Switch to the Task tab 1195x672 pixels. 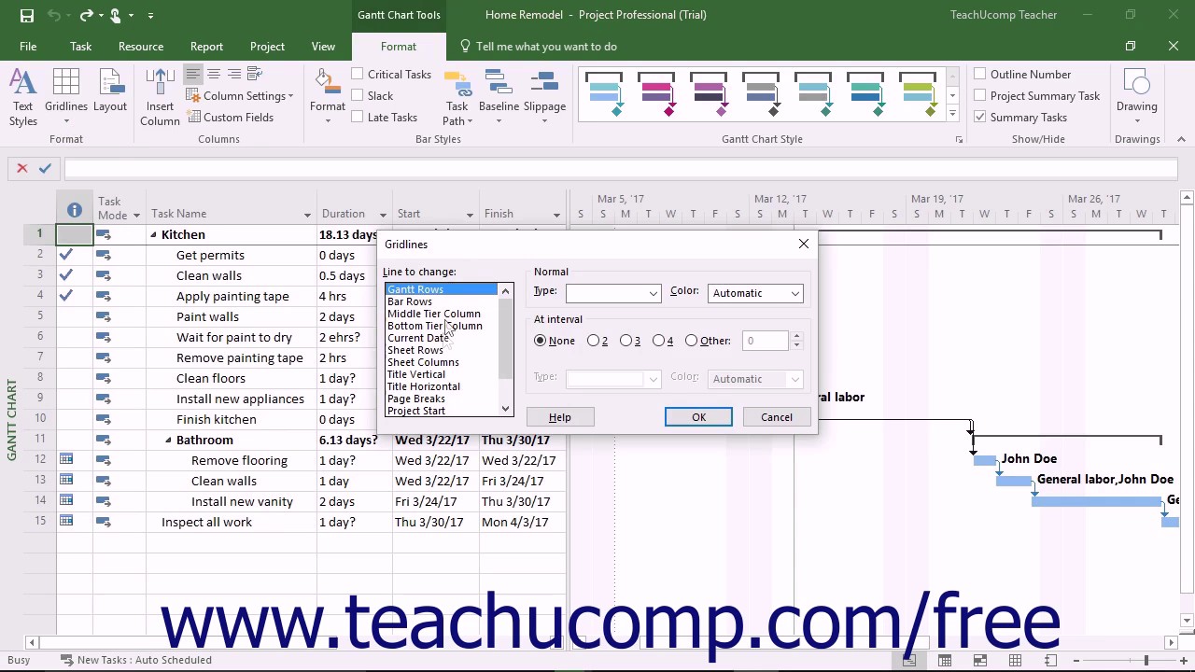(80, 47)
